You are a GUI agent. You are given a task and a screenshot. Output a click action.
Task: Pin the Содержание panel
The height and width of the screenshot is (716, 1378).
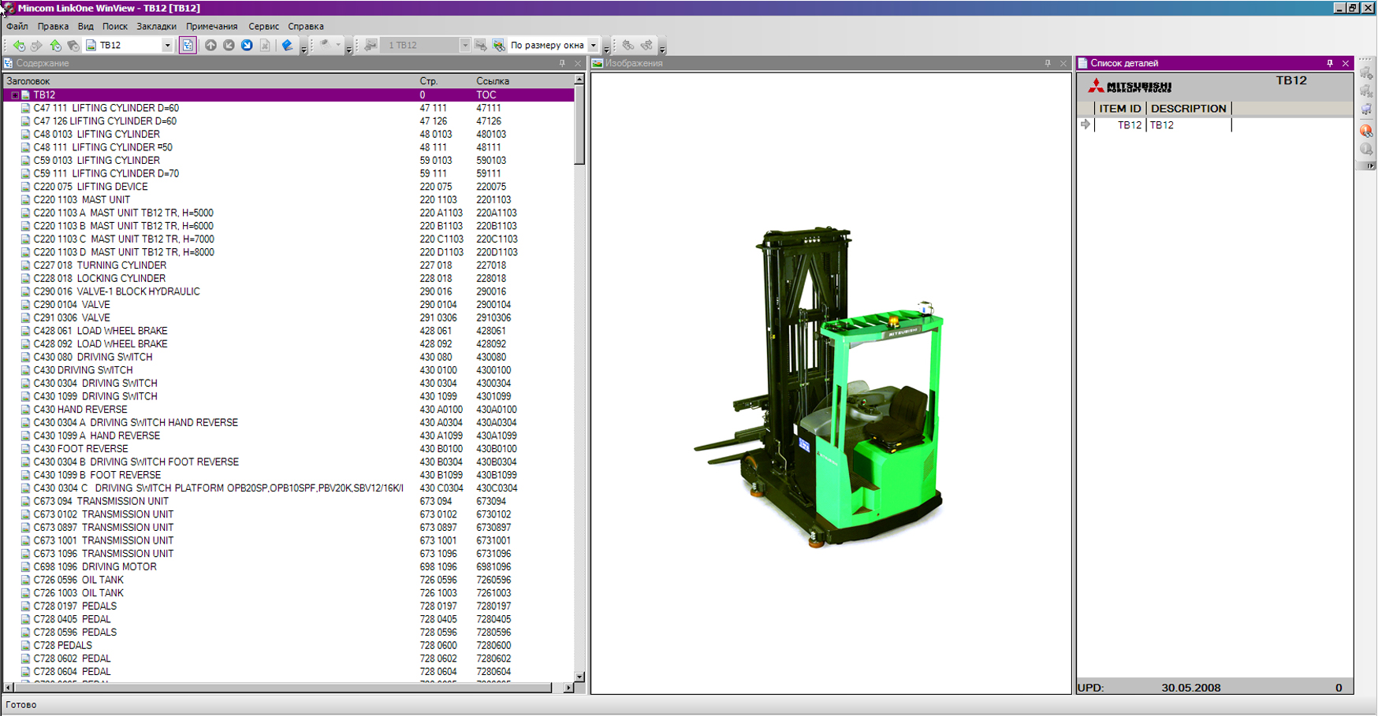[x=562, y=63]
